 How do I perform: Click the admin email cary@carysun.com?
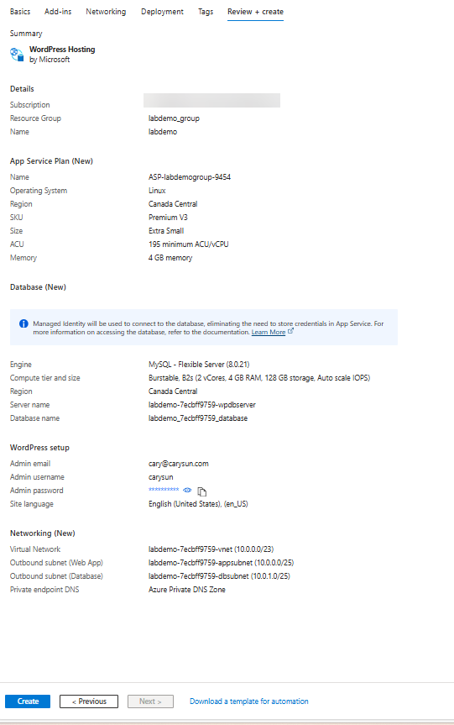178,464
